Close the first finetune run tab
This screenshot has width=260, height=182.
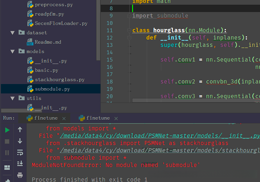coord(64,118)
